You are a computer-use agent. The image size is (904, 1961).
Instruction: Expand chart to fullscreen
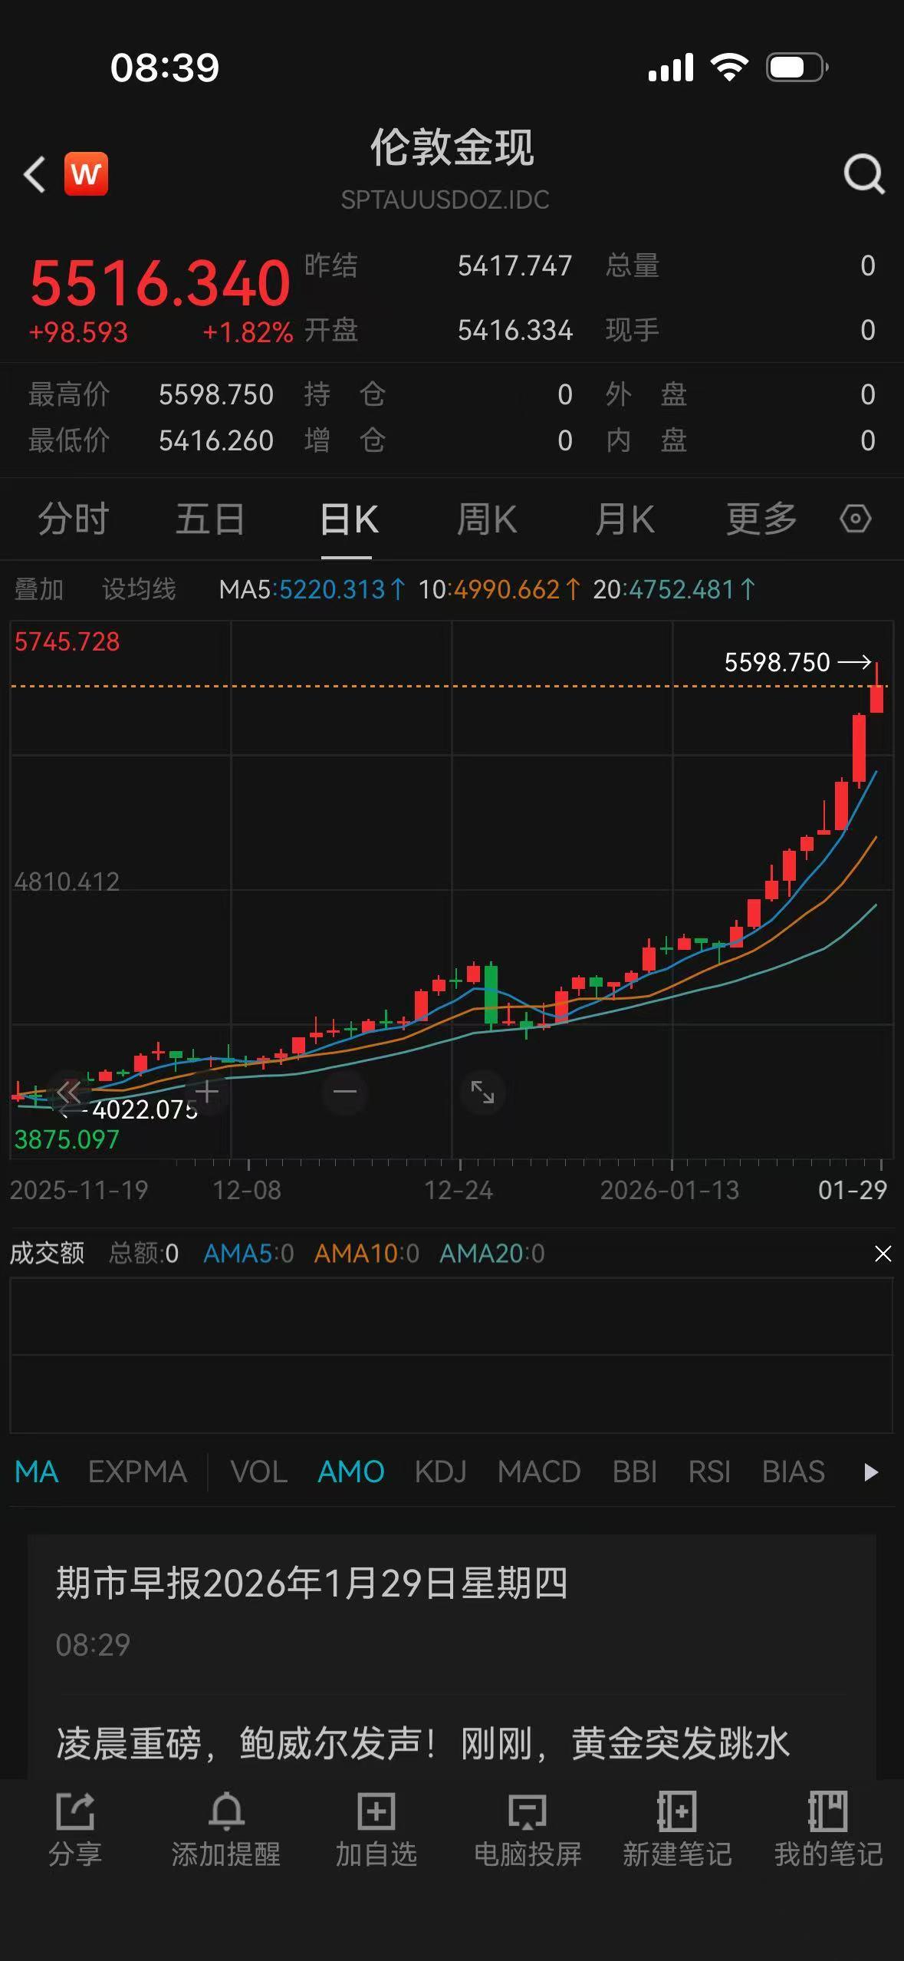pos(482,1091)
